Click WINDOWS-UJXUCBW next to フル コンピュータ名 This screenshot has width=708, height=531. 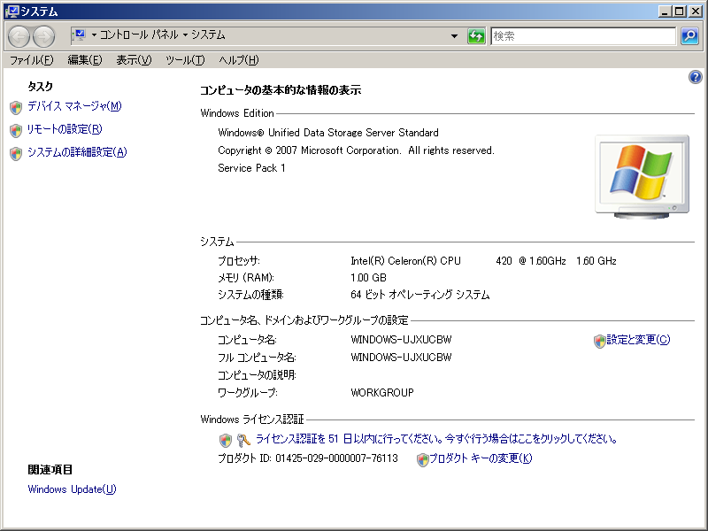tap(401, 358)
